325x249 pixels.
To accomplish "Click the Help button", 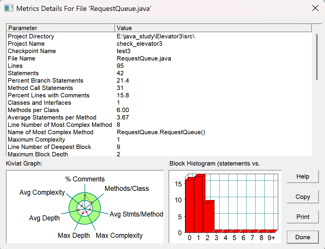I will (x=303, y=176).
